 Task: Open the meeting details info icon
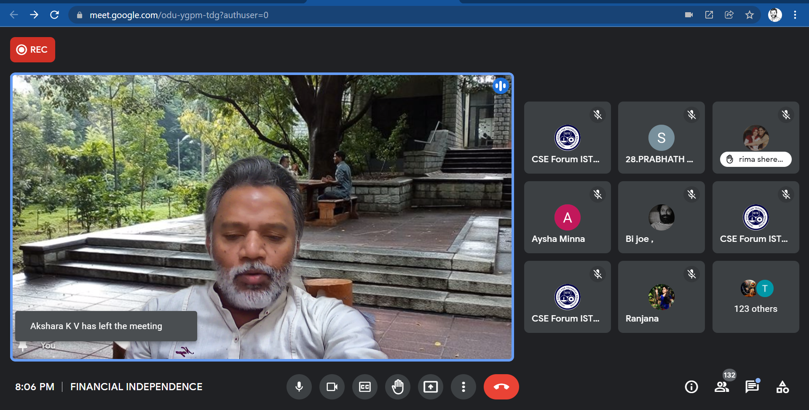tap(691, 387)
